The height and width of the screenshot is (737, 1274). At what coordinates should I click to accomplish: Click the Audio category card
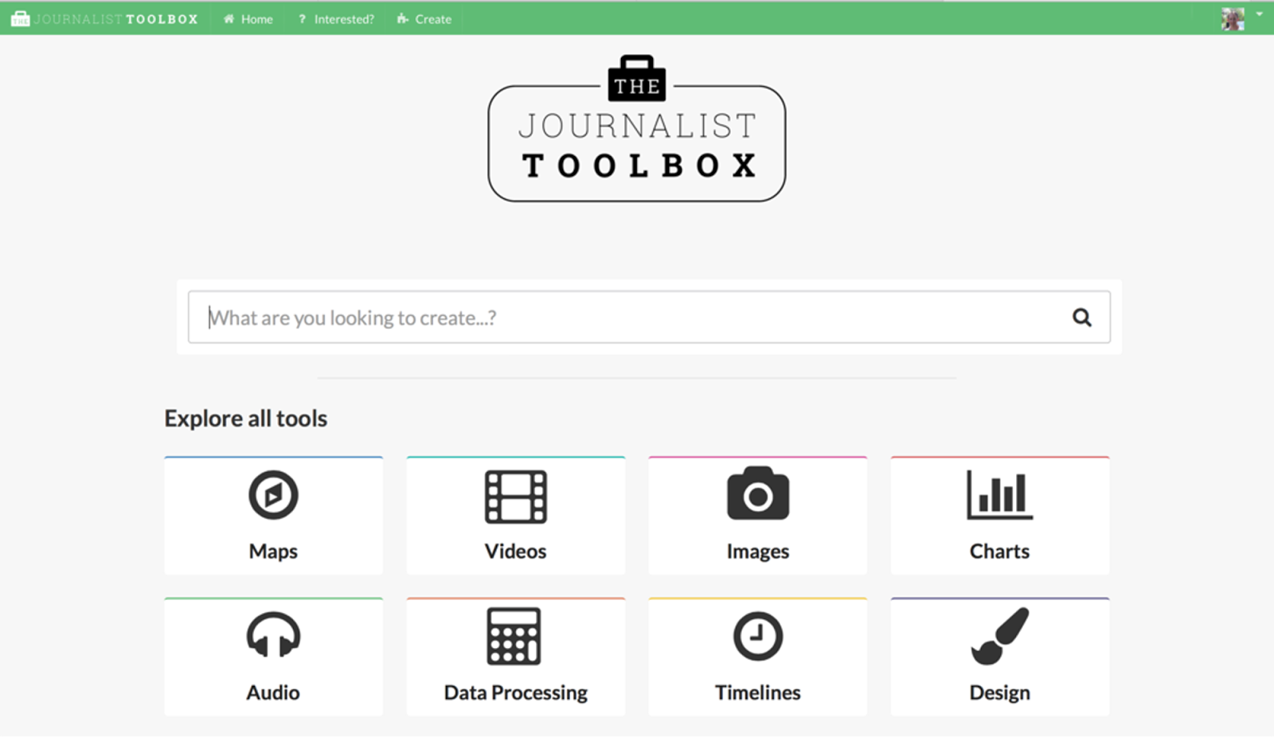(x=273, y=656)
